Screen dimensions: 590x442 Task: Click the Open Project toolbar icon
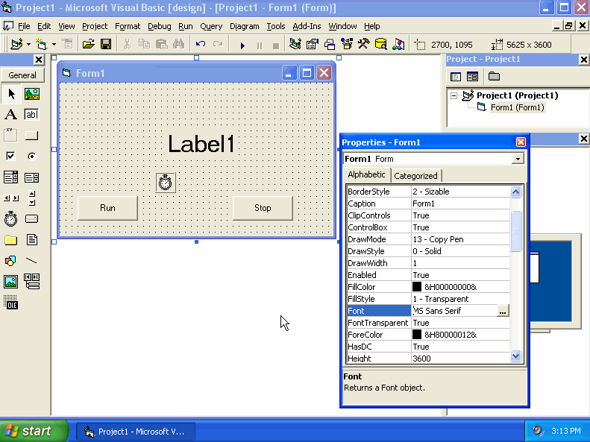(89, 45)
